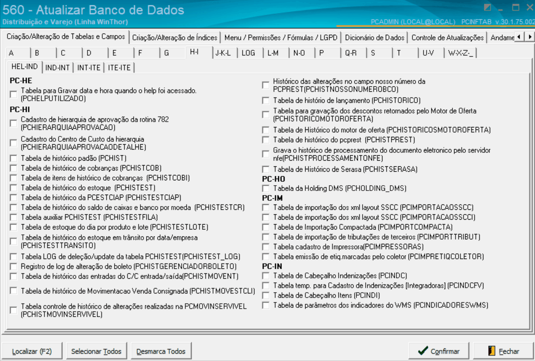The width and height of the screenshot is (535, 361).
Task: Select the N-O tab
Action: tap(302, 53)
